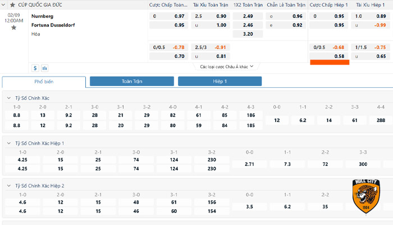
Task: Toggle the Tỷ Số Chính Xác Hiệp 2 chevron
Action: [8, 186]
